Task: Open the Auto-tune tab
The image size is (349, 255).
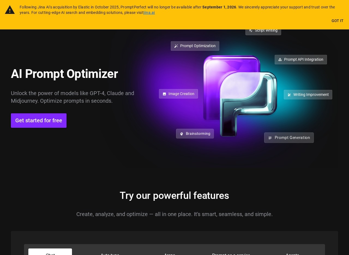Action: tap(110, 253)
